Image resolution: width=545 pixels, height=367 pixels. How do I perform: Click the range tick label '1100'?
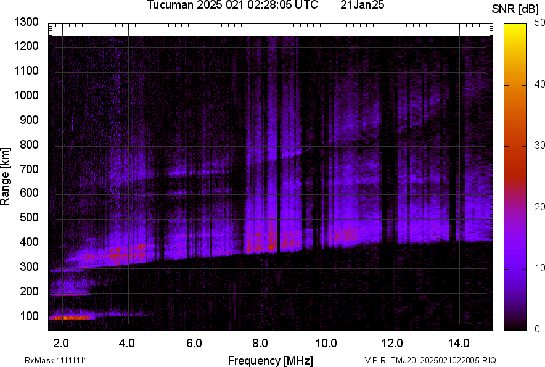tap(26, 70)
